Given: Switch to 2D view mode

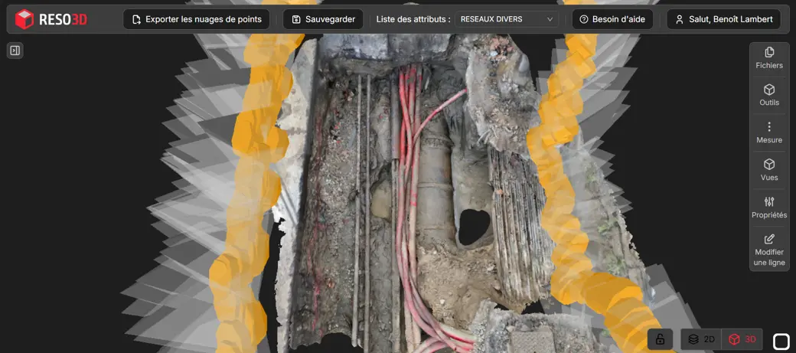Looking at the screenshot, I should point(701,339).
